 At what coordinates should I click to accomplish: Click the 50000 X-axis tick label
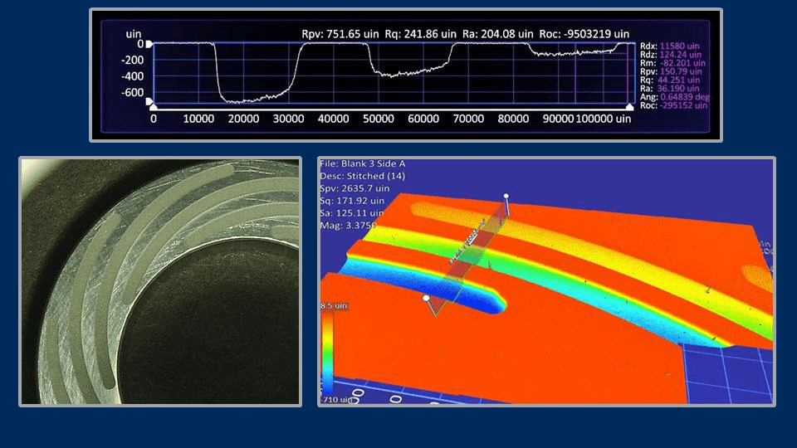379,119
